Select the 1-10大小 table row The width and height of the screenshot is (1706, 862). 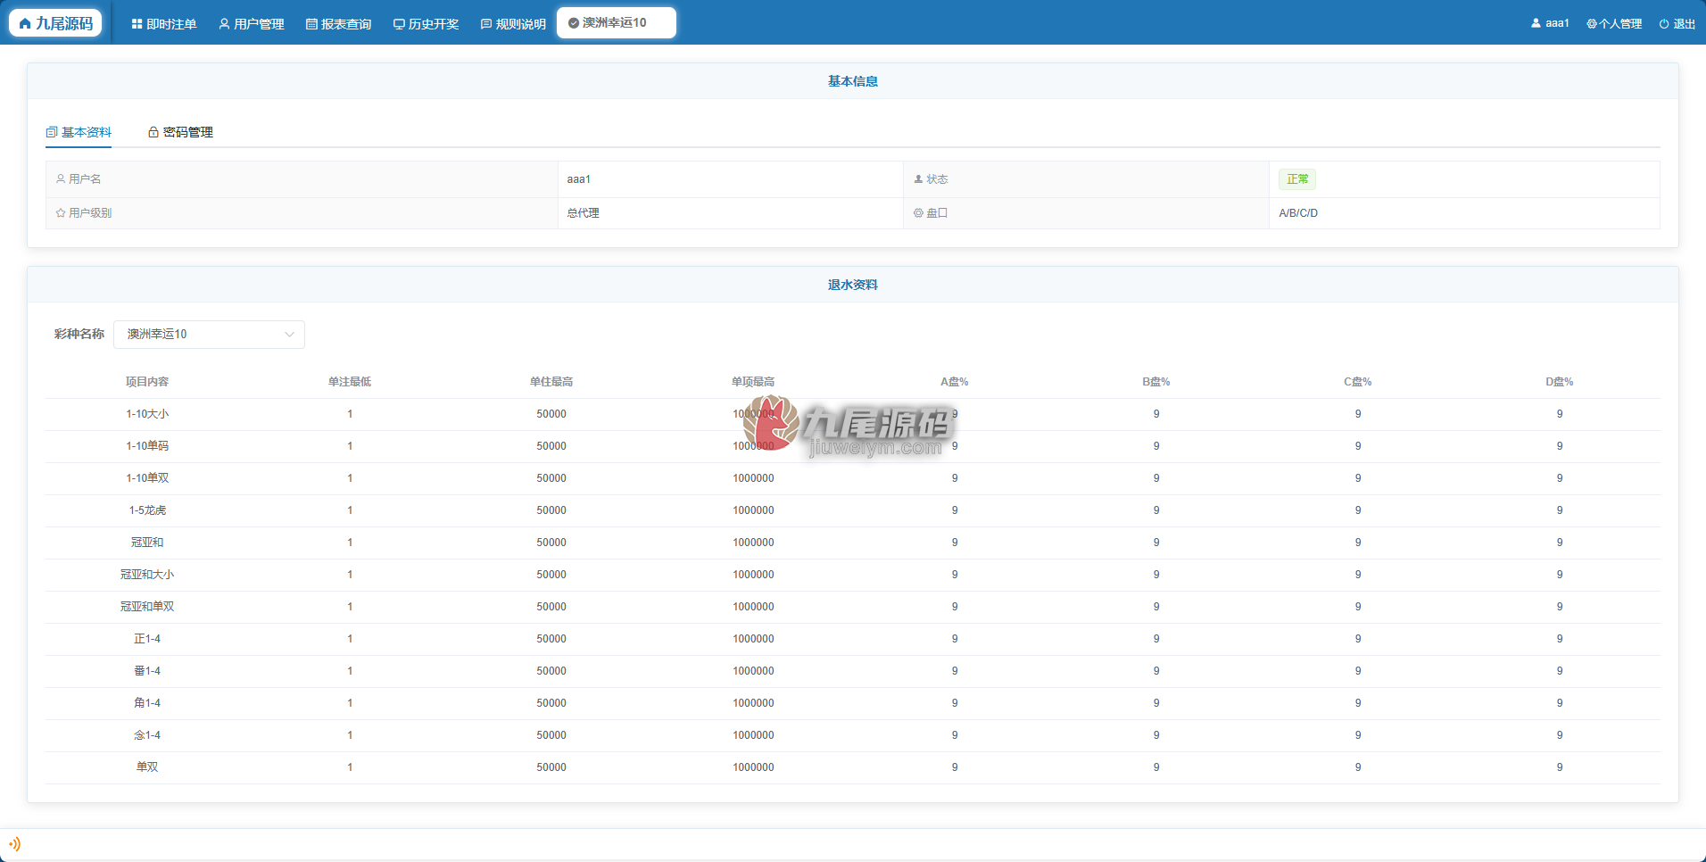click(x=852, y=414)
